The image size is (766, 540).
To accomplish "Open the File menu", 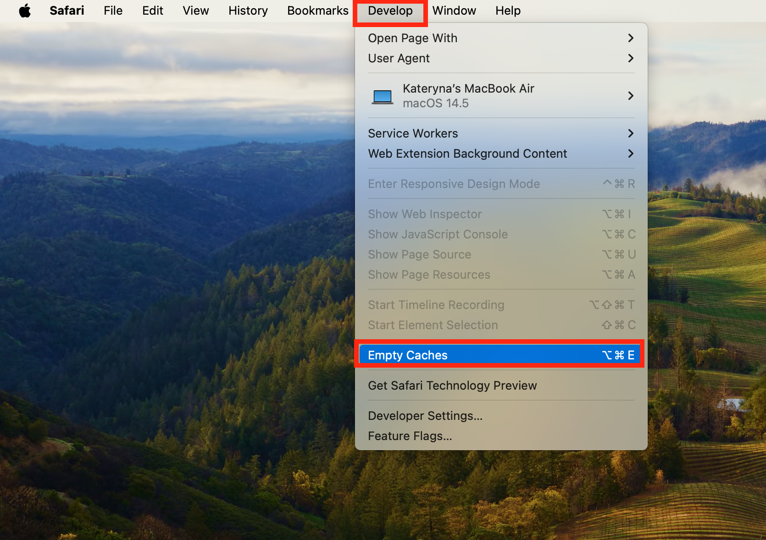I will click(113, 11).
